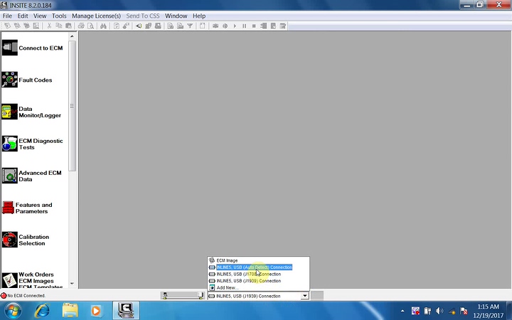
Task: Open the Windows Start menu
Action: (13, 311)
